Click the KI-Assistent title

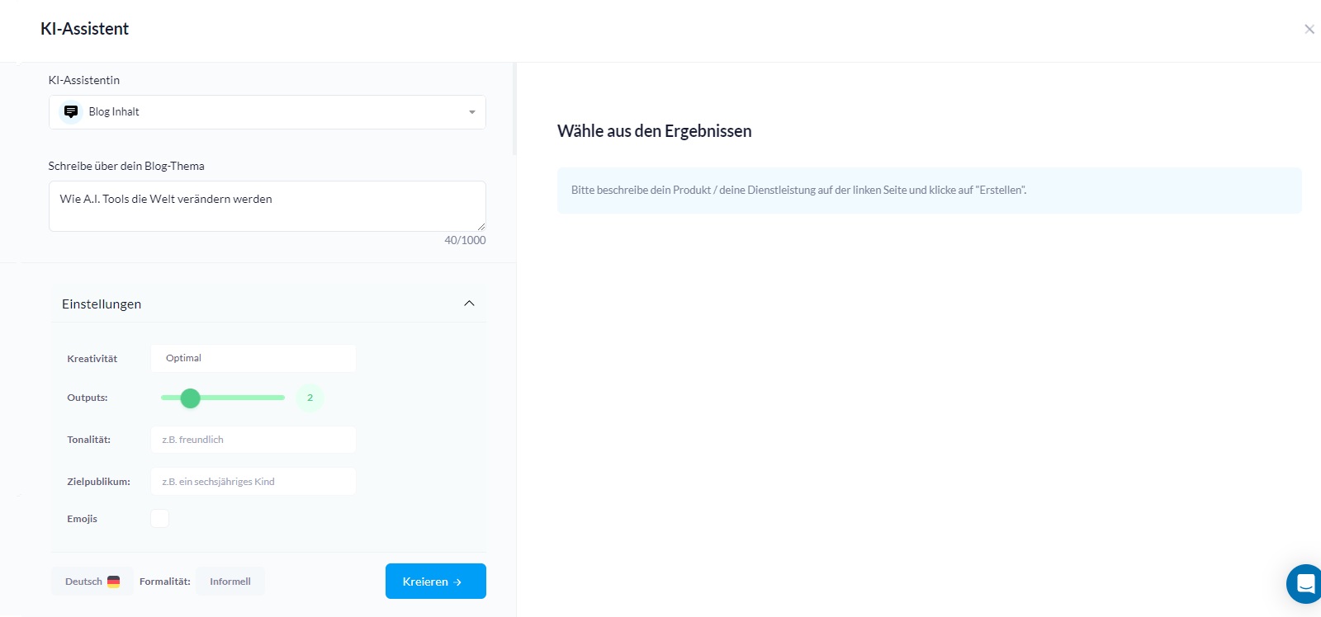(85, 29)
